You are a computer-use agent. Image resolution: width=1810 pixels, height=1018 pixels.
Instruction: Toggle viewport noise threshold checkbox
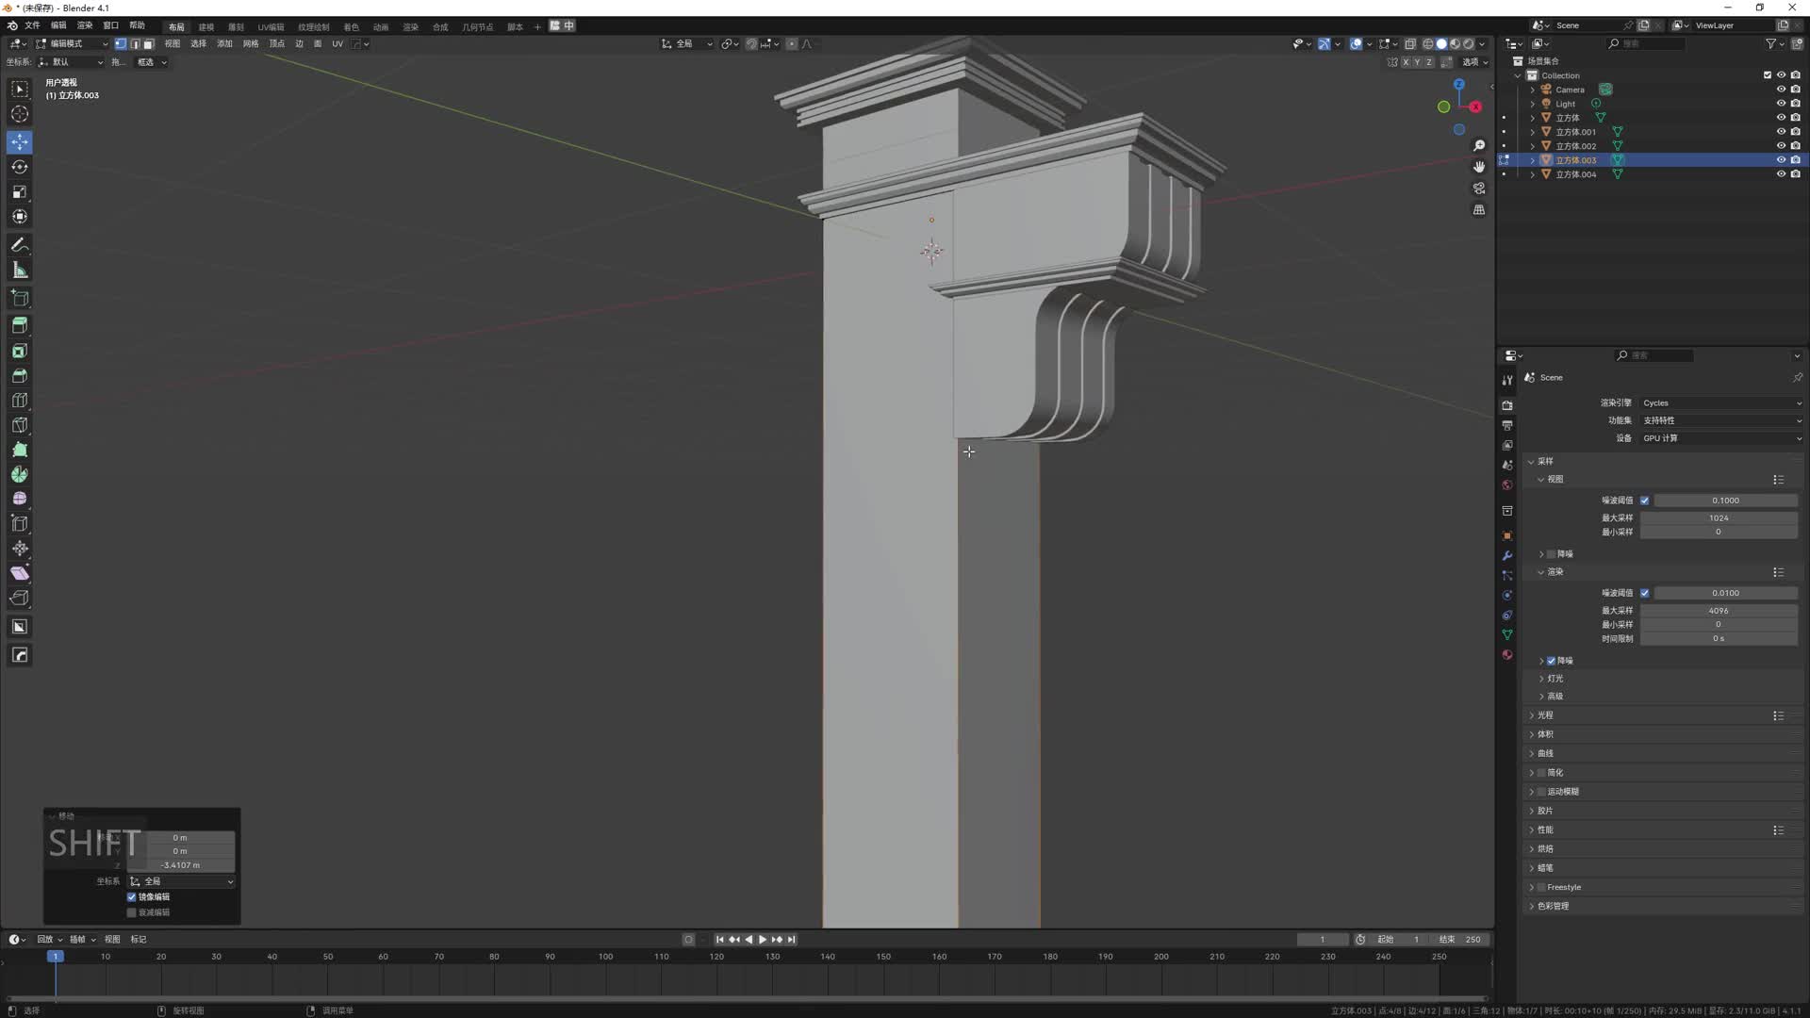pyautogui.click(x=1645, y=501)
